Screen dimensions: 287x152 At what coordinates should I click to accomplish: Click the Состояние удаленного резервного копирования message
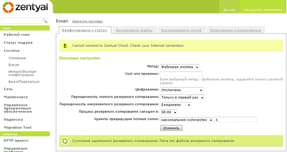coord(153,141)
